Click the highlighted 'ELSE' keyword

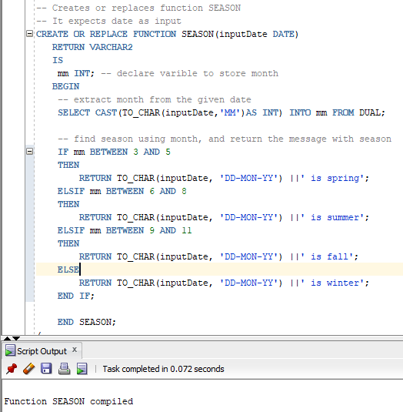[x=68, y=270]
